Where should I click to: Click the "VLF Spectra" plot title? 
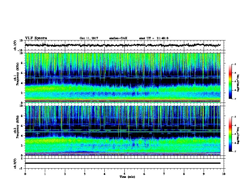[36, 38]
